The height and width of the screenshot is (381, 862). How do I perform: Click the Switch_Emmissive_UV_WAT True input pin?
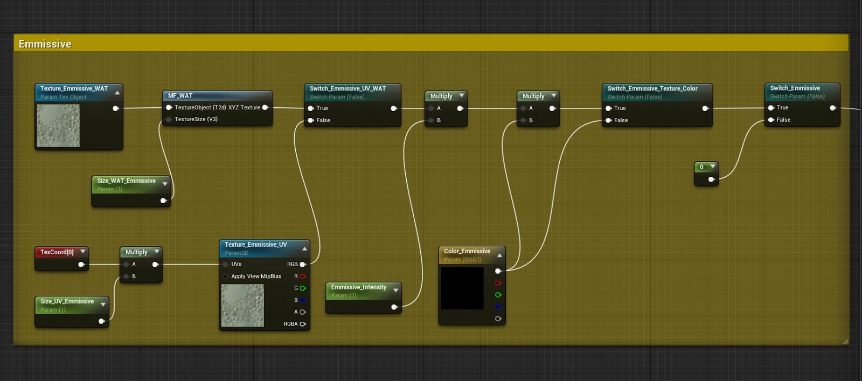(x=311, y=108)
